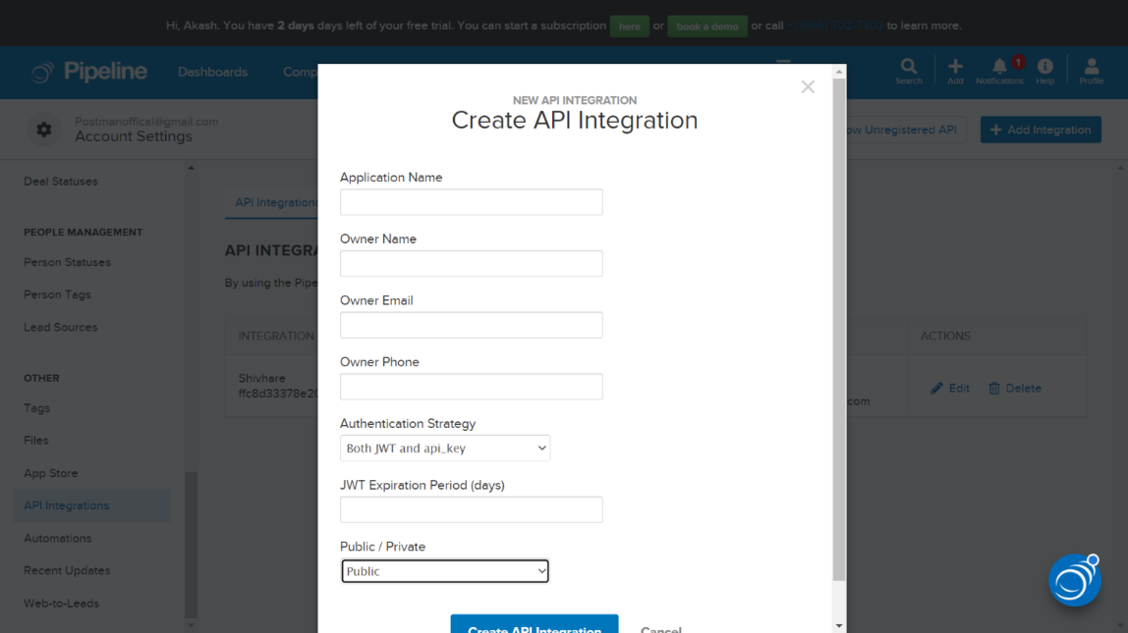Viewport: 1128px width, 633px height.
Task: Click the Add Integration button
Action: point(1041,130)
